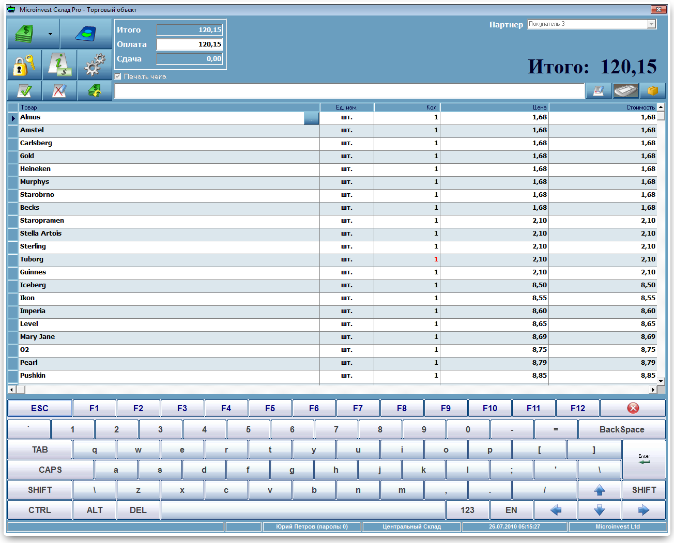Click the money refund icon with yellow arrow
Screen dimensions: 674x543
(95, 90)
